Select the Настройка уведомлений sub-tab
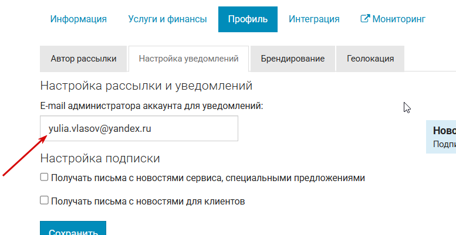This screenshot has width=456, height=235. [x=188, y=59]
